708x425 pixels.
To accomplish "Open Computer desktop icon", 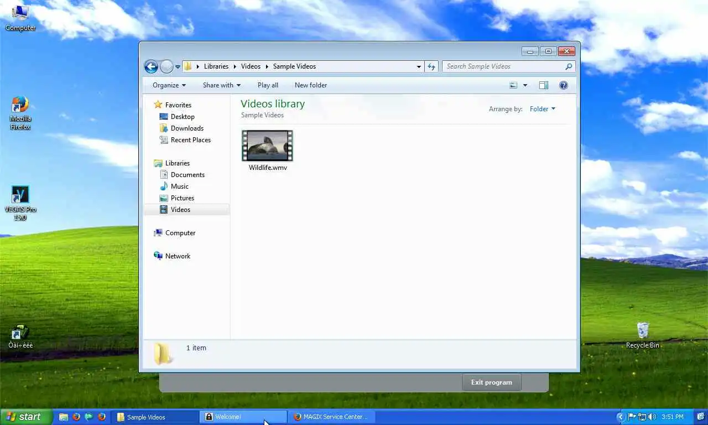I will [x=20, y=17].
